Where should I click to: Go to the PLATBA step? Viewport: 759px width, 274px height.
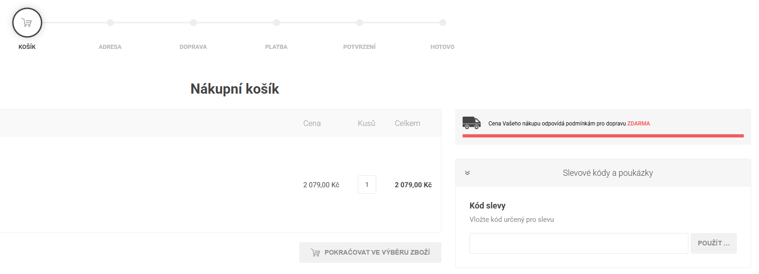[276, 47]
